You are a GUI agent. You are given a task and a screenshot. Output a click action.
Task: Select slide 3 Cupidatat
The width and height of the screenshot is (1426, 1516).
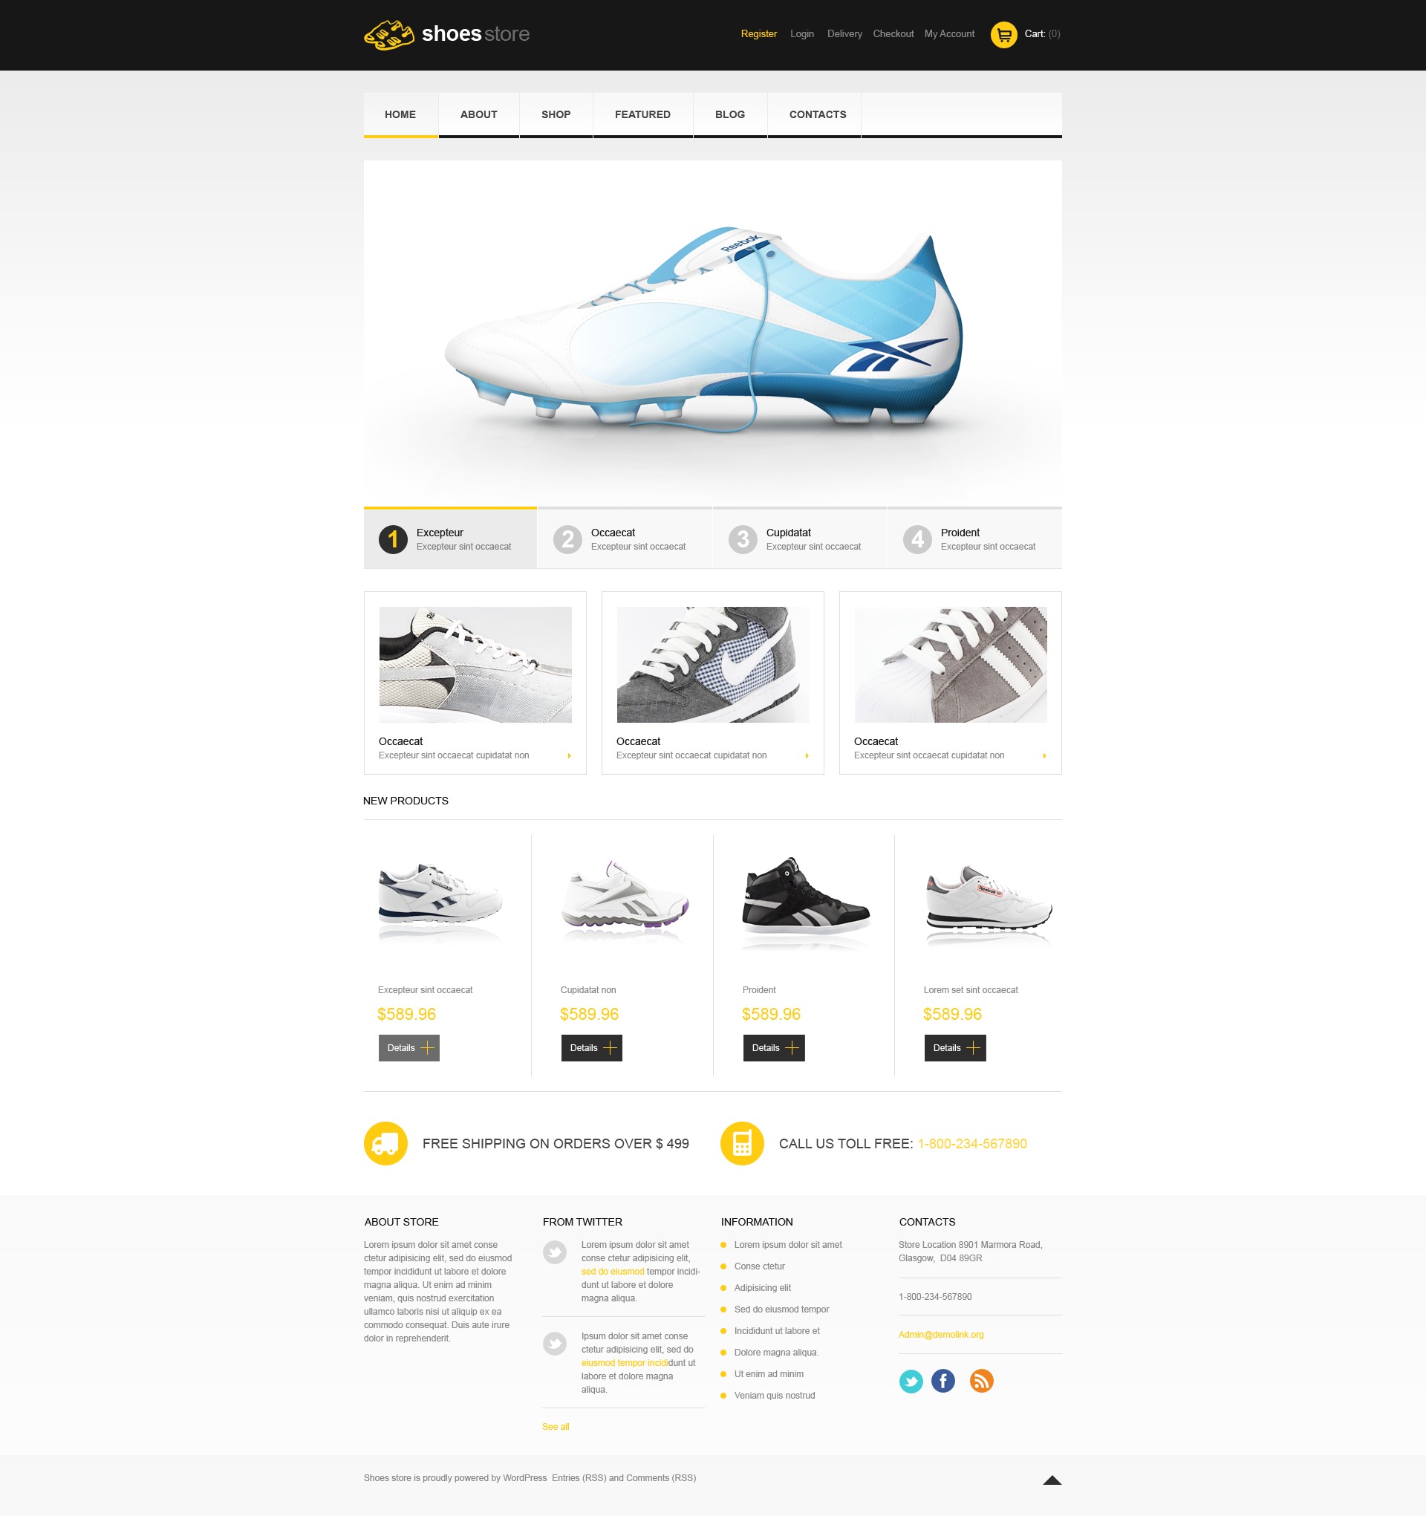point(799,539)
